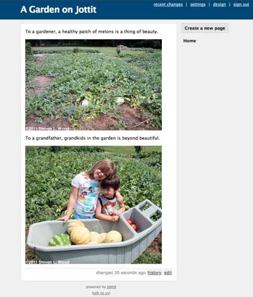This screenshot has height=297, width=253.
Task: Sign out of Jottit
Action: click(241, 4)
